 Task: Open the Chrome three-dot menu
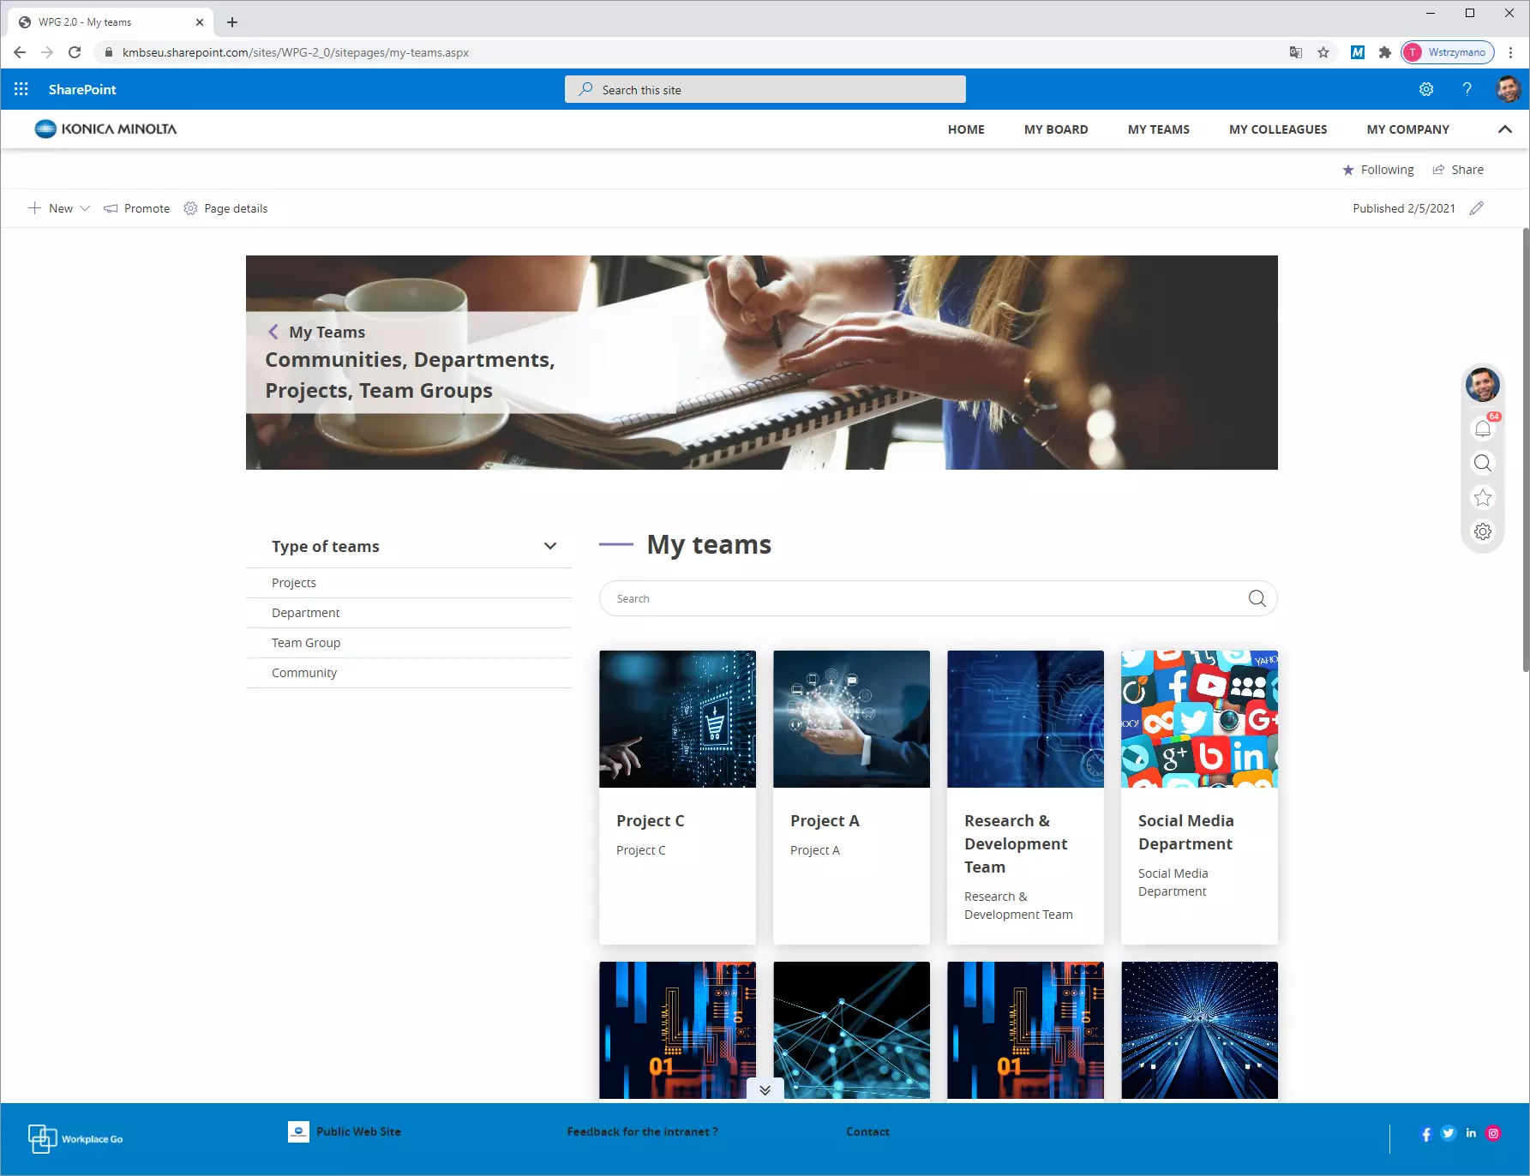pos(1510,52)
